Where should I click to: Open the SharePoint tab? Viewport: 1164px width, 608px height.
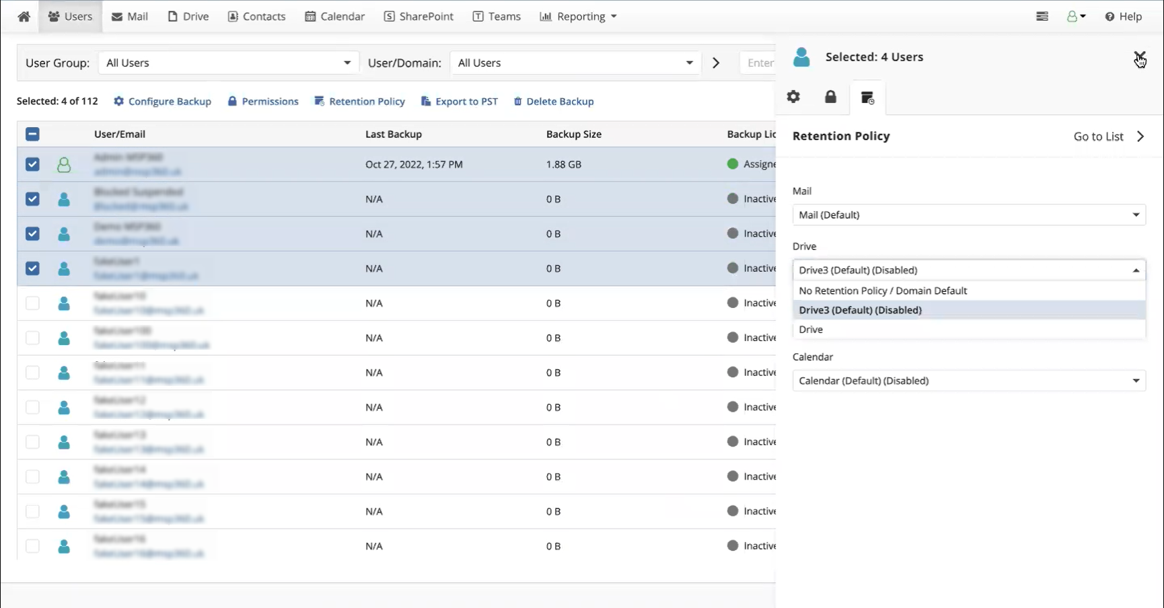pos(419,16)
